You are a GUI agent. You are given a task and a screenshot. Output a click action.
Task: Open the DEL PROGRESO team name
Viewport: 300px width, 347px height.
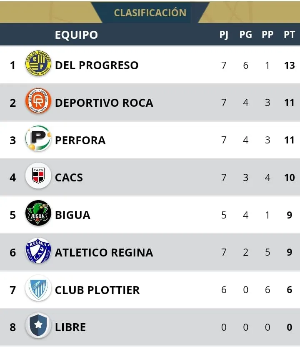point(97,65)
